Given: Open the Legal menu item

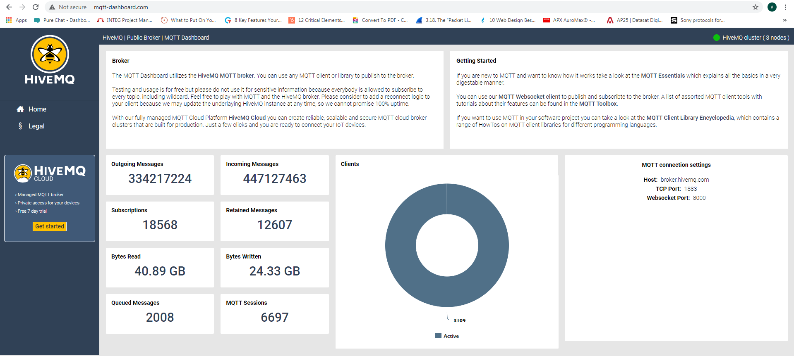Looking at the screenshot, I should point(50,126).
